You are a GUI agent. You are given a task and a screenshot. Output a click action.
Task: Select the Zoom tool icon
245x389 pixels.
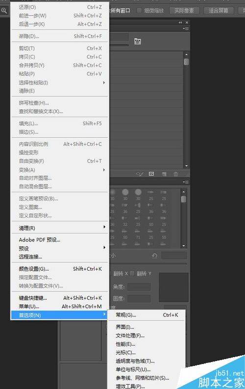tap(4, 11)
